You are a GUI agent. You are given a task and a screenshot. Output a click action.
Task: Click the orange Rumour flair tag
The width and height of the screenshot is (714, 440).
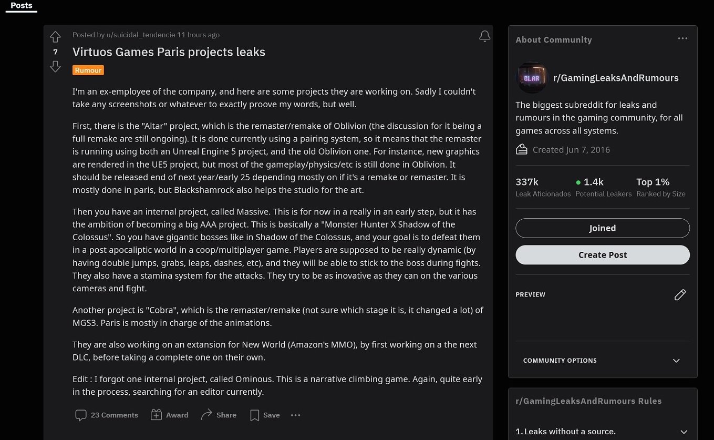[x=88, y=70]
